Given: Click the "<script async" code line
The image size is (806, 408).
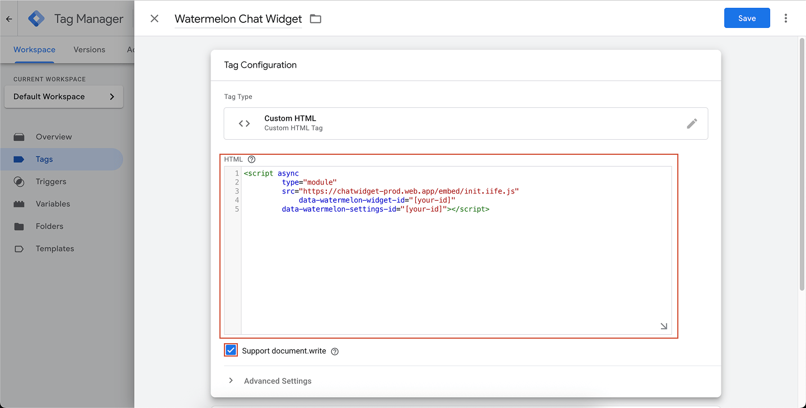Looking at the screenshot, I should [271, 173].
